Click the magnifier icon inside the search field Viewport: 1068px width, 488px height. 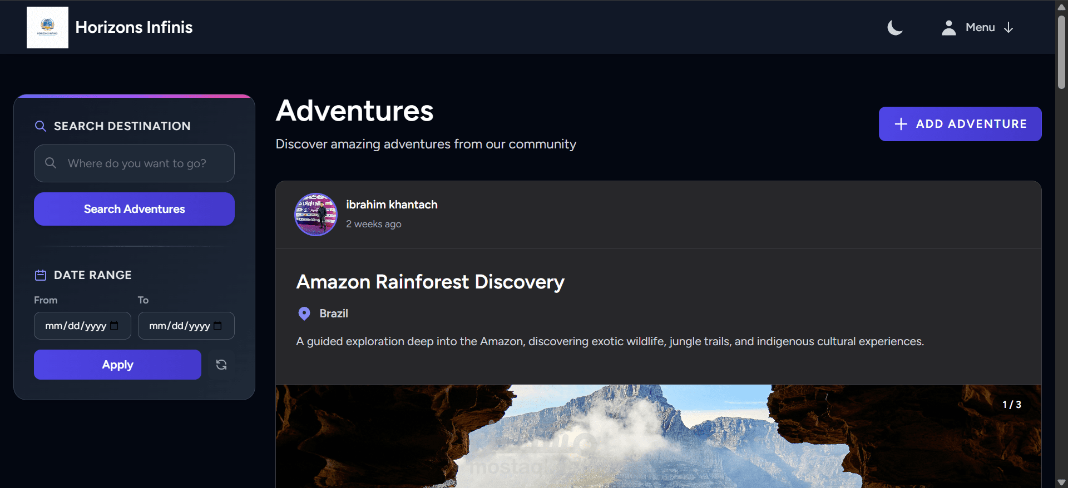[x=51, y=163]
